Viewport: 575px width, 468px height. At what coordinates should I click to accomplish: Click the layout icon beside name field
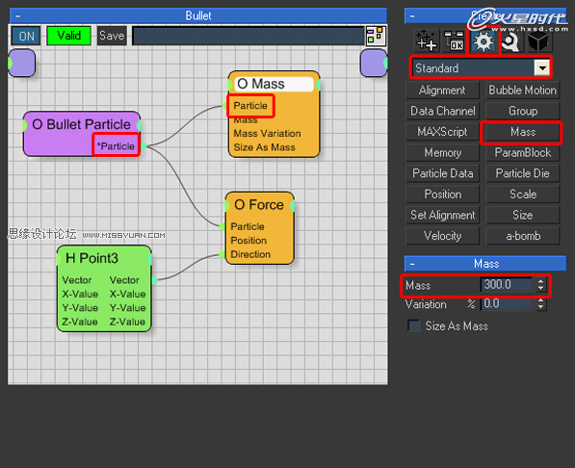pyautogui.click(x=376, y=36)
